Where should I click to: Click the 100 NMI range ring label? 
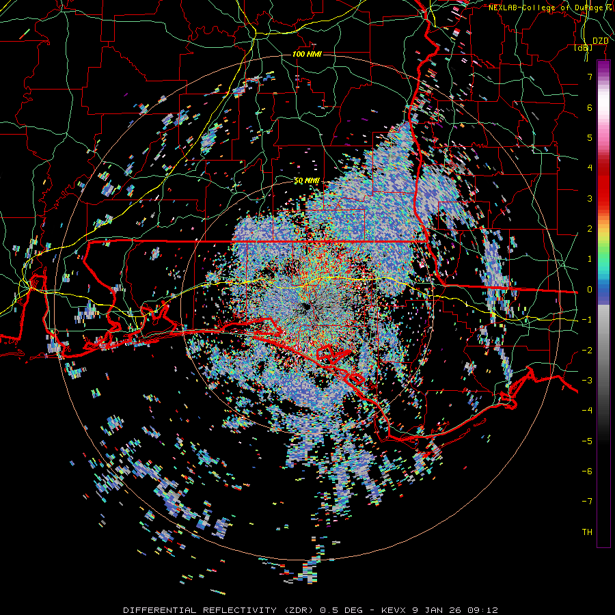coord(307,54)
